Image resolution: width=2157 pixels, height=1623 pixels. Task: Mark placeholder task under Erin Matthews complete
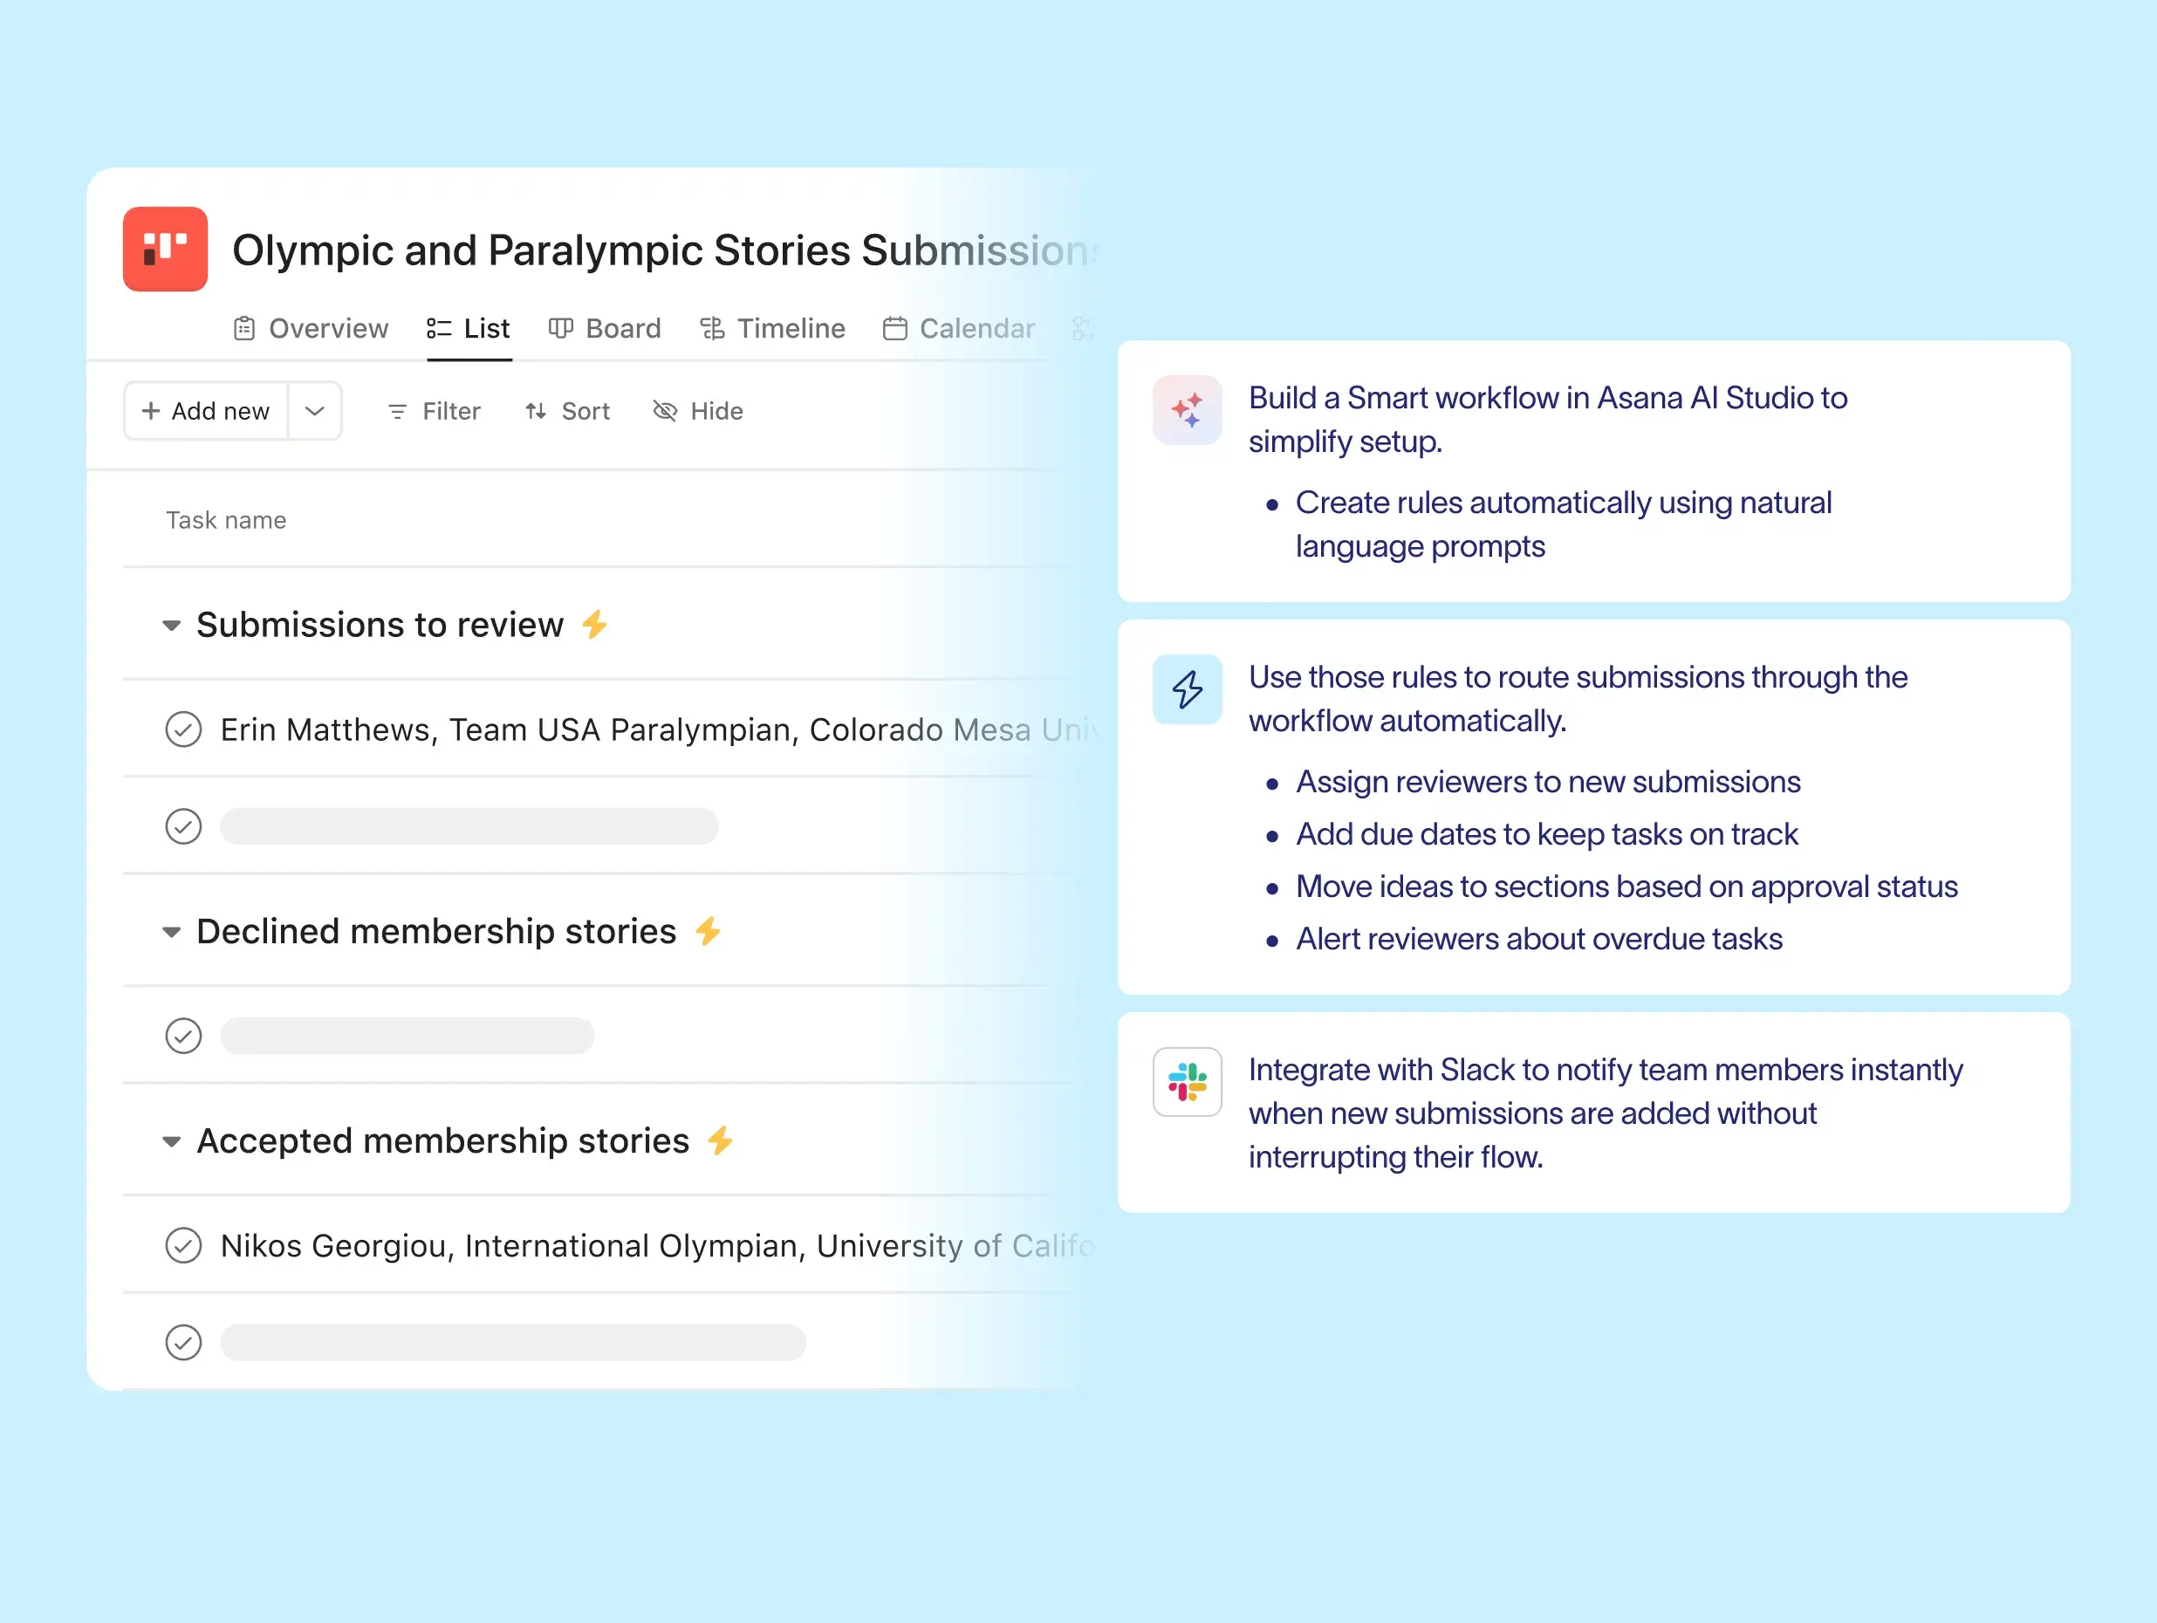[183, 826]
